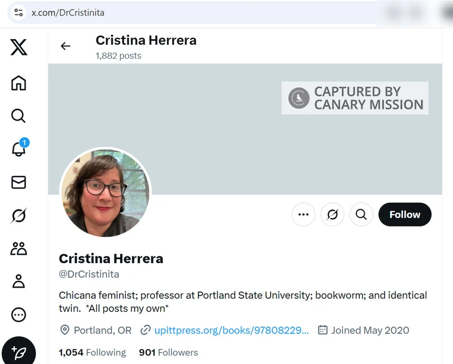Toggle the muted-notifications slash icon
This screenshot has width=453, height=364.
(x=332, y=215)
